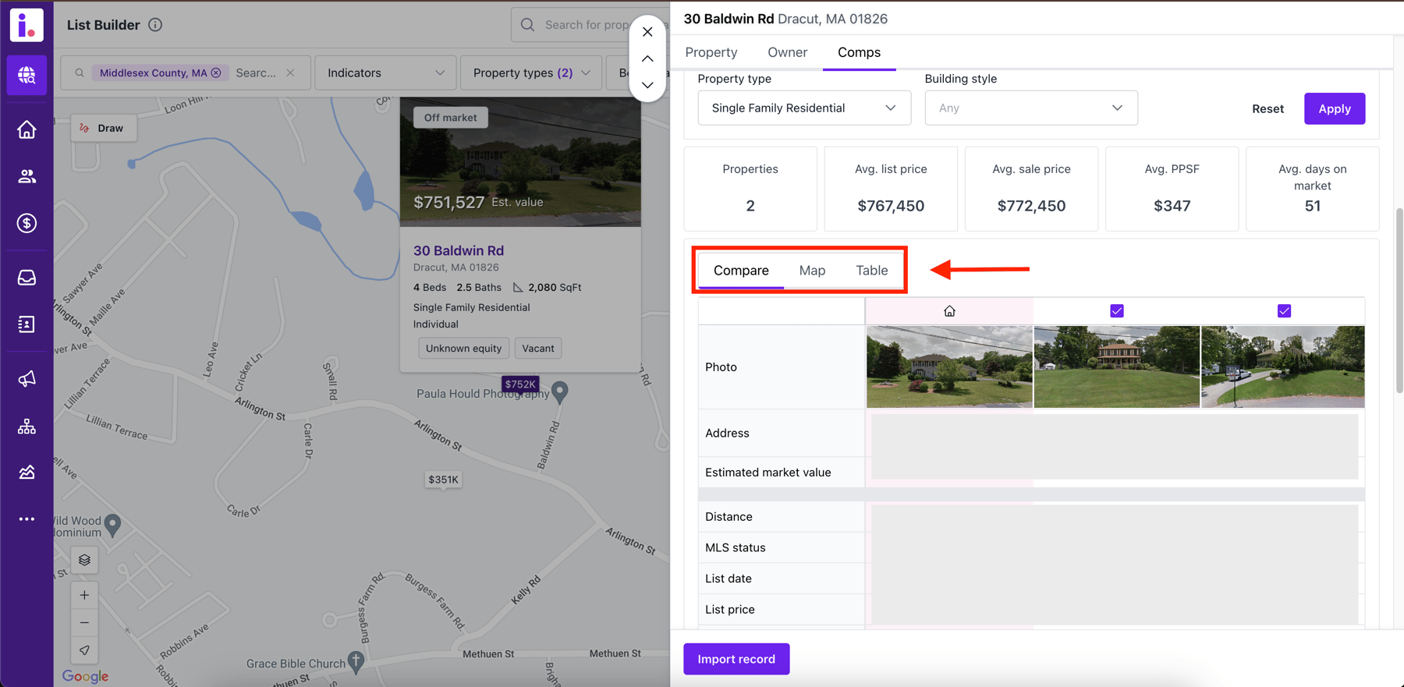Expand the Property types (2) dropdown

point(531,73)
